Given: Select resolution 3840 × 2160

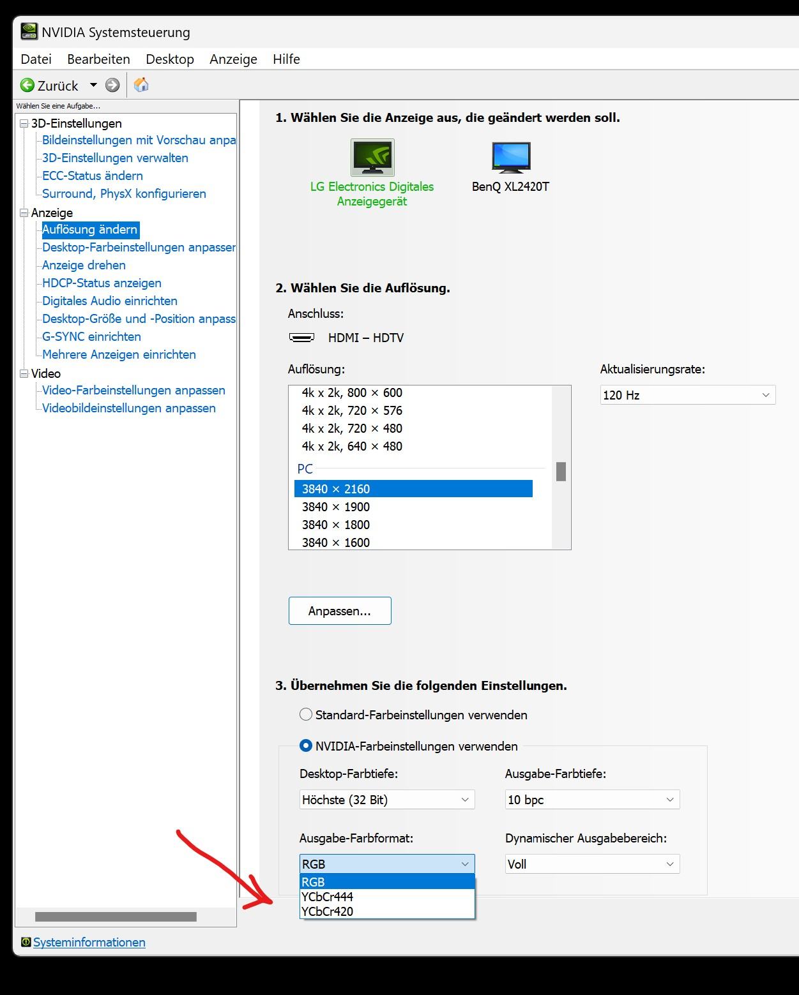Looking at the screenshot, I should [413, 489].
